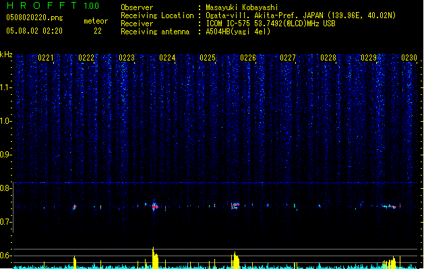Screen dimensions: 424x269
Task: Click the 0228 time marker
Action: (328, 58)
